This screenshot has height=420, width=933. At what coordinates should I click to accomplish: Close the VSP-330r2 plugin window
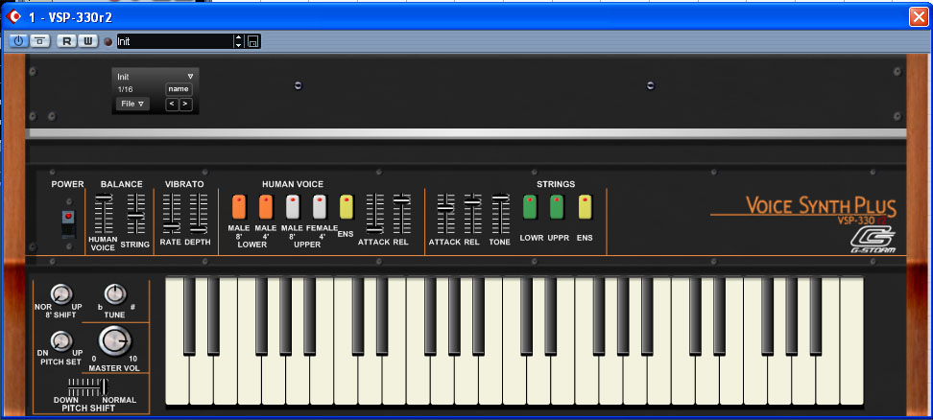coord(919,16)
